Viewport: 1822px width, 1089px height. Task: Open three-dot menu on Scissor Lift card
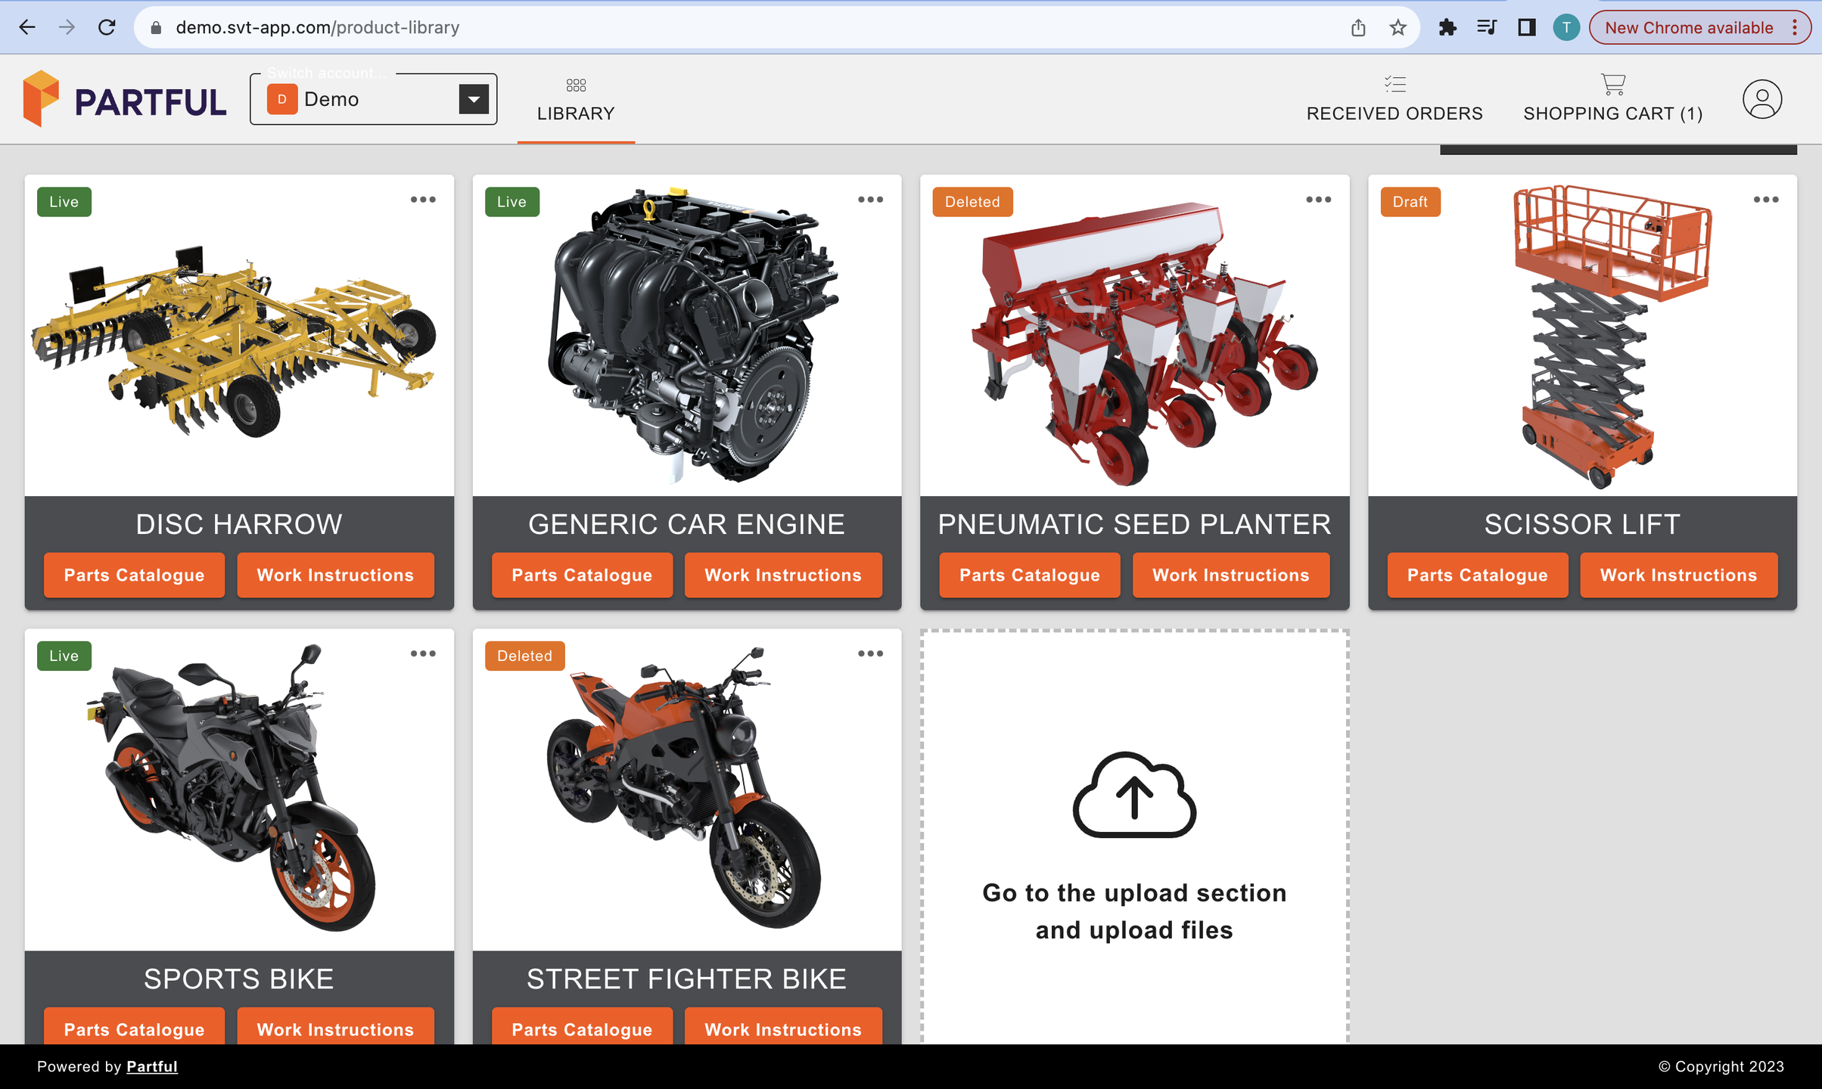1765,200
